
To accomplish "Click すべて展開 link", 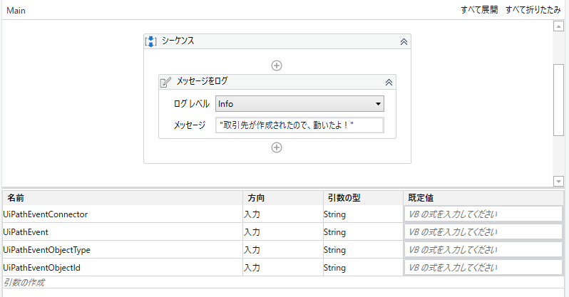I will [479, 10].
